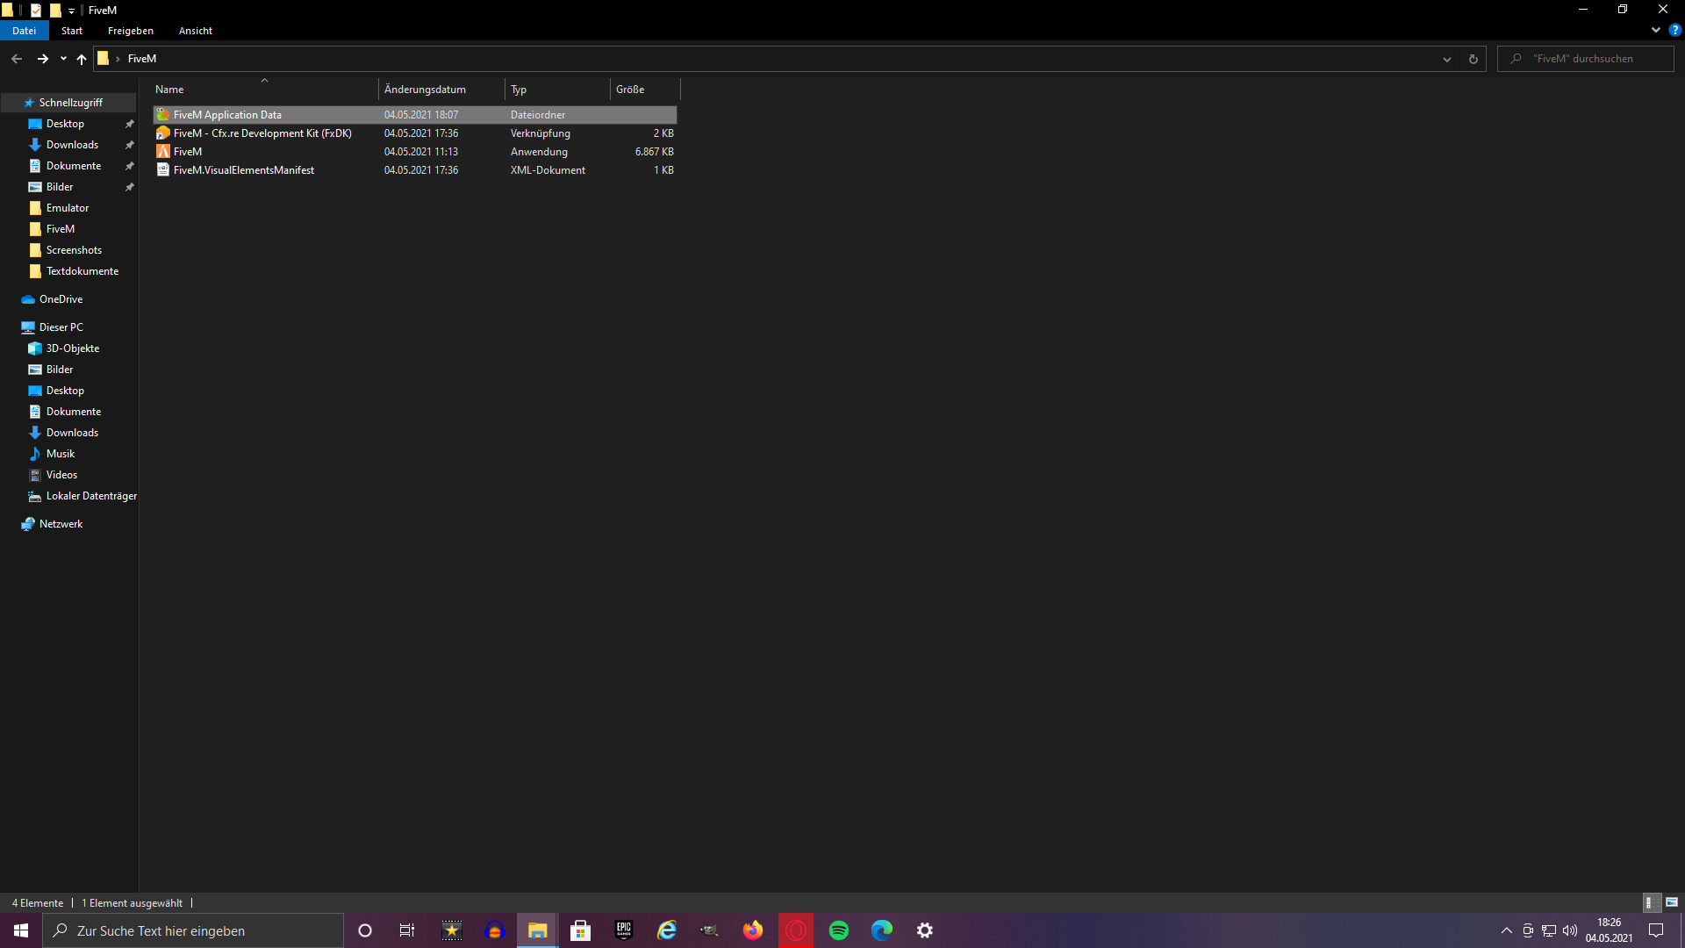Start Spotify via the taskbar icon
The image size is (1685, 948).
[838, 930]
